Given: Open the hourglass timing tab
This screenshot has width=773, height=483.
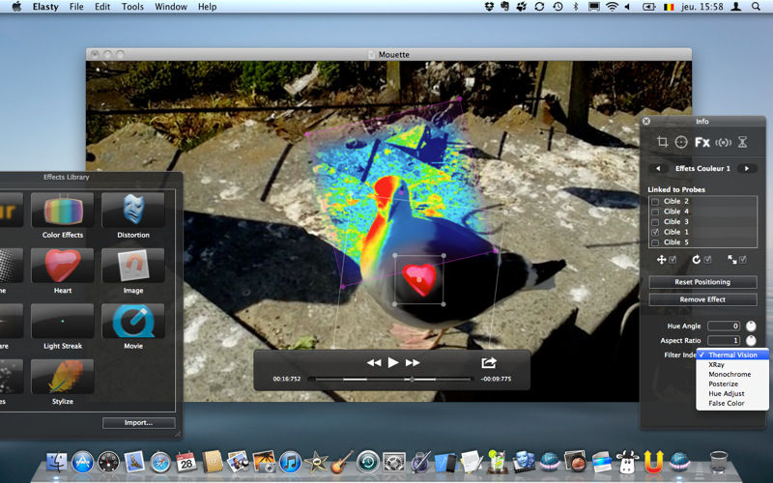Looking at the screenshot, I should point(742,142).
